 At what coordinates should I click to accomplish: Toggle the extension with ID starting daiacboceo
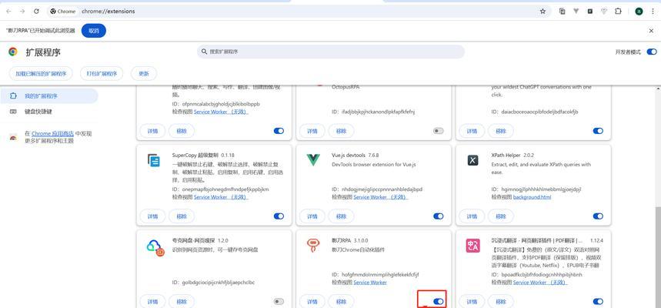point(598,131)
